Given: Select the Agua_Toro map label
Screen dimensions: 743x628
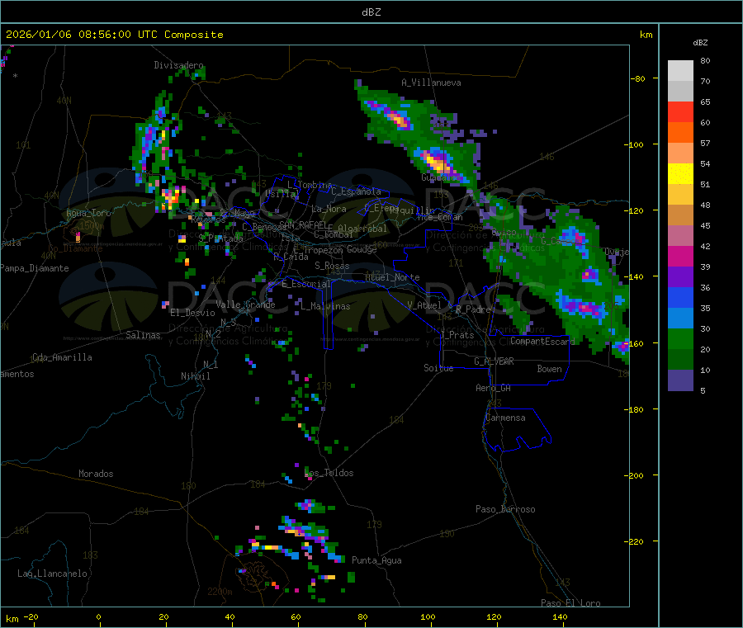Looking at the screenshot, I should pos(88,213).
